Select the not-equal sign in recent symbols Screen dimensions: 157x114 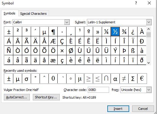pyautogui.click(x=124, y=79)
